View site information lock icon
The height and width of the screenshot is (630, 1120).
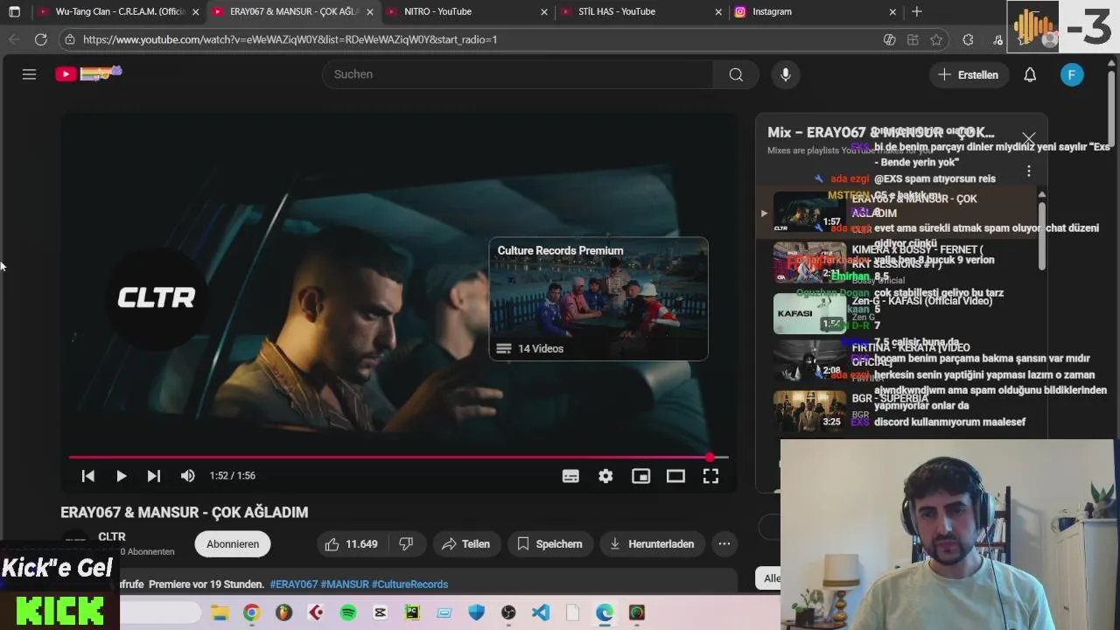(x=70, y=39)
